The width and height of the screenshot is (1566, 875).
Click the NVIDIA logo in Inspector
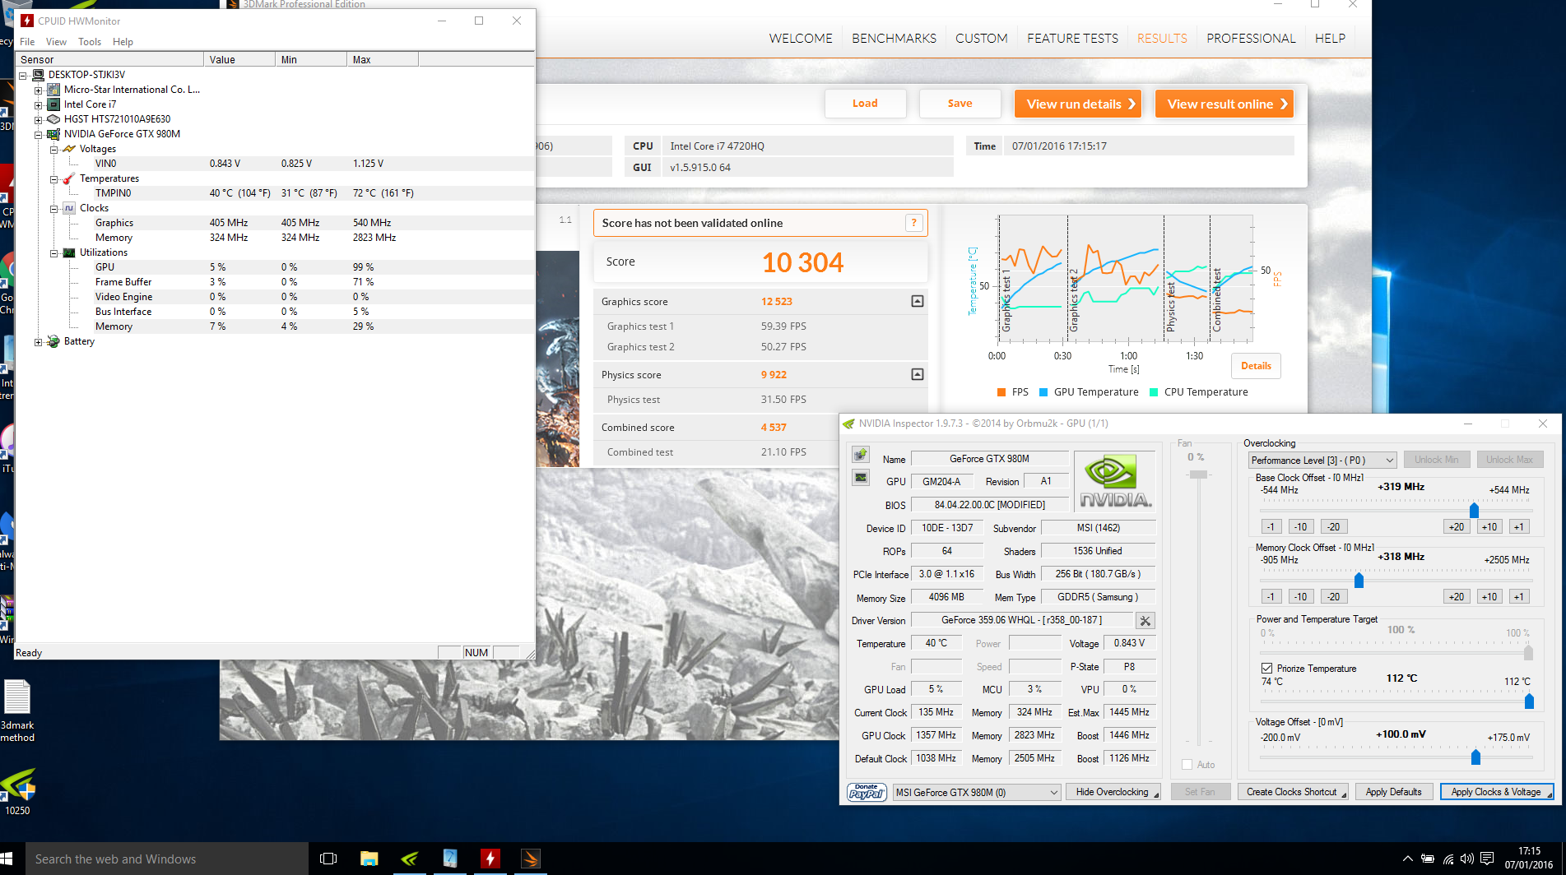pos(1114,483)
